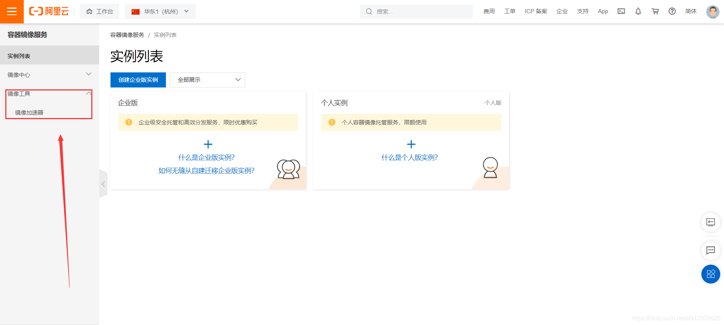Open the ICP 备案 menu
This screenshot has height=325, width=724.
(x=536, y=11)
